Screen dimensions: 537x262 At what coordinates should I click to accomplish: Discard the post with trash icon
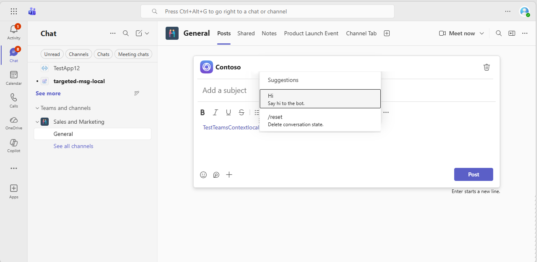(x=487, y=67)
